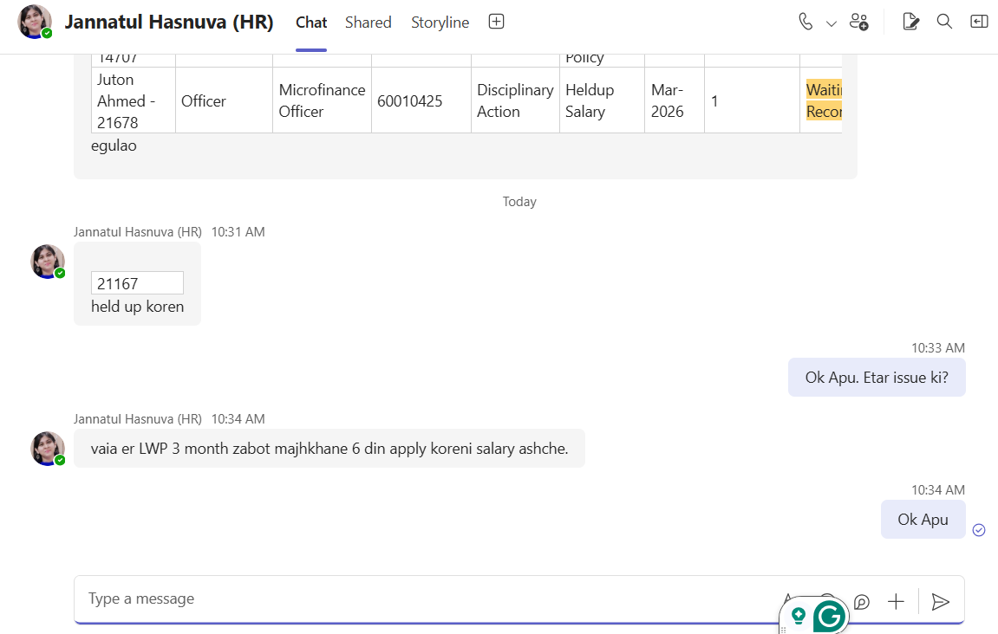
Task: Click the 21167 box in the message
Action: click(137, 283)
